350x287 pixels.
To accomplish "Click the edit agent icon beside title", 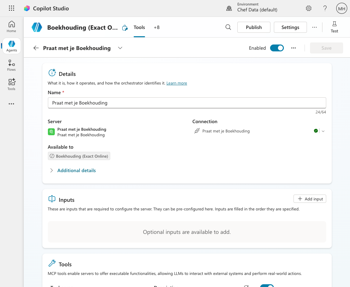I will (x=125, y=28).
